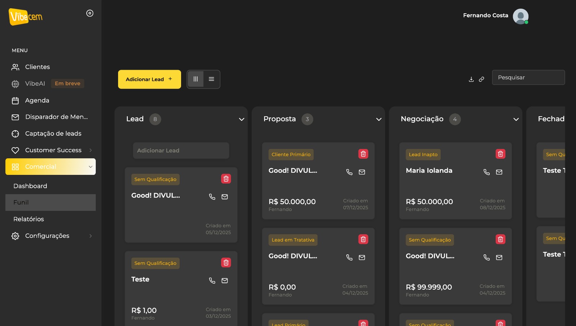Click Proposta column count badge 3
The image size is (576, 326).
pos(307,119)
